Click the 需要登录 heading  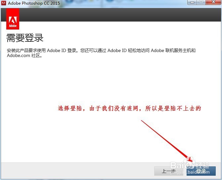tap(25, 38)
